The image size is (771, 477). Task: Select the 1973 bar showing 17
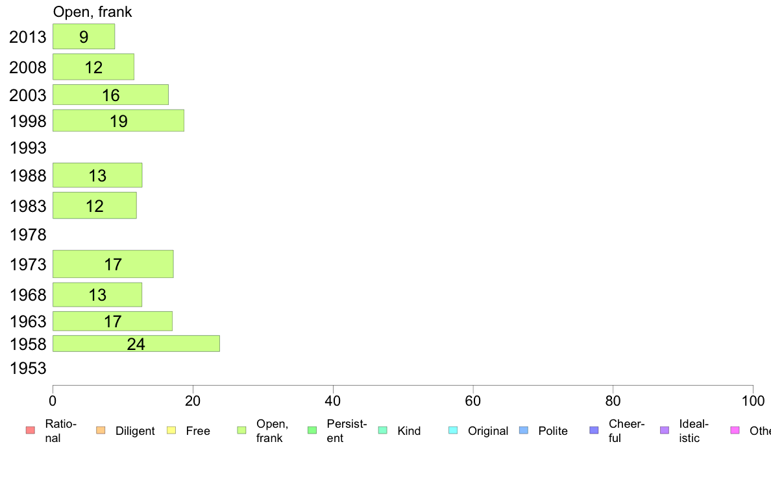point(113,264)
